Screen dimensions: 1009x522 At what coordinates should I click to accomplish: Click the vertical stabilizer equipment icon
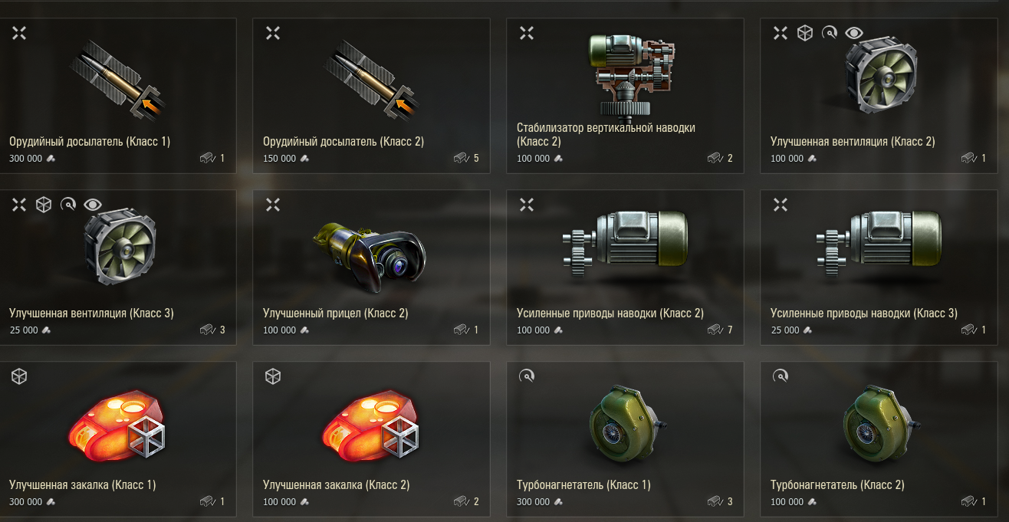point(631,77)
